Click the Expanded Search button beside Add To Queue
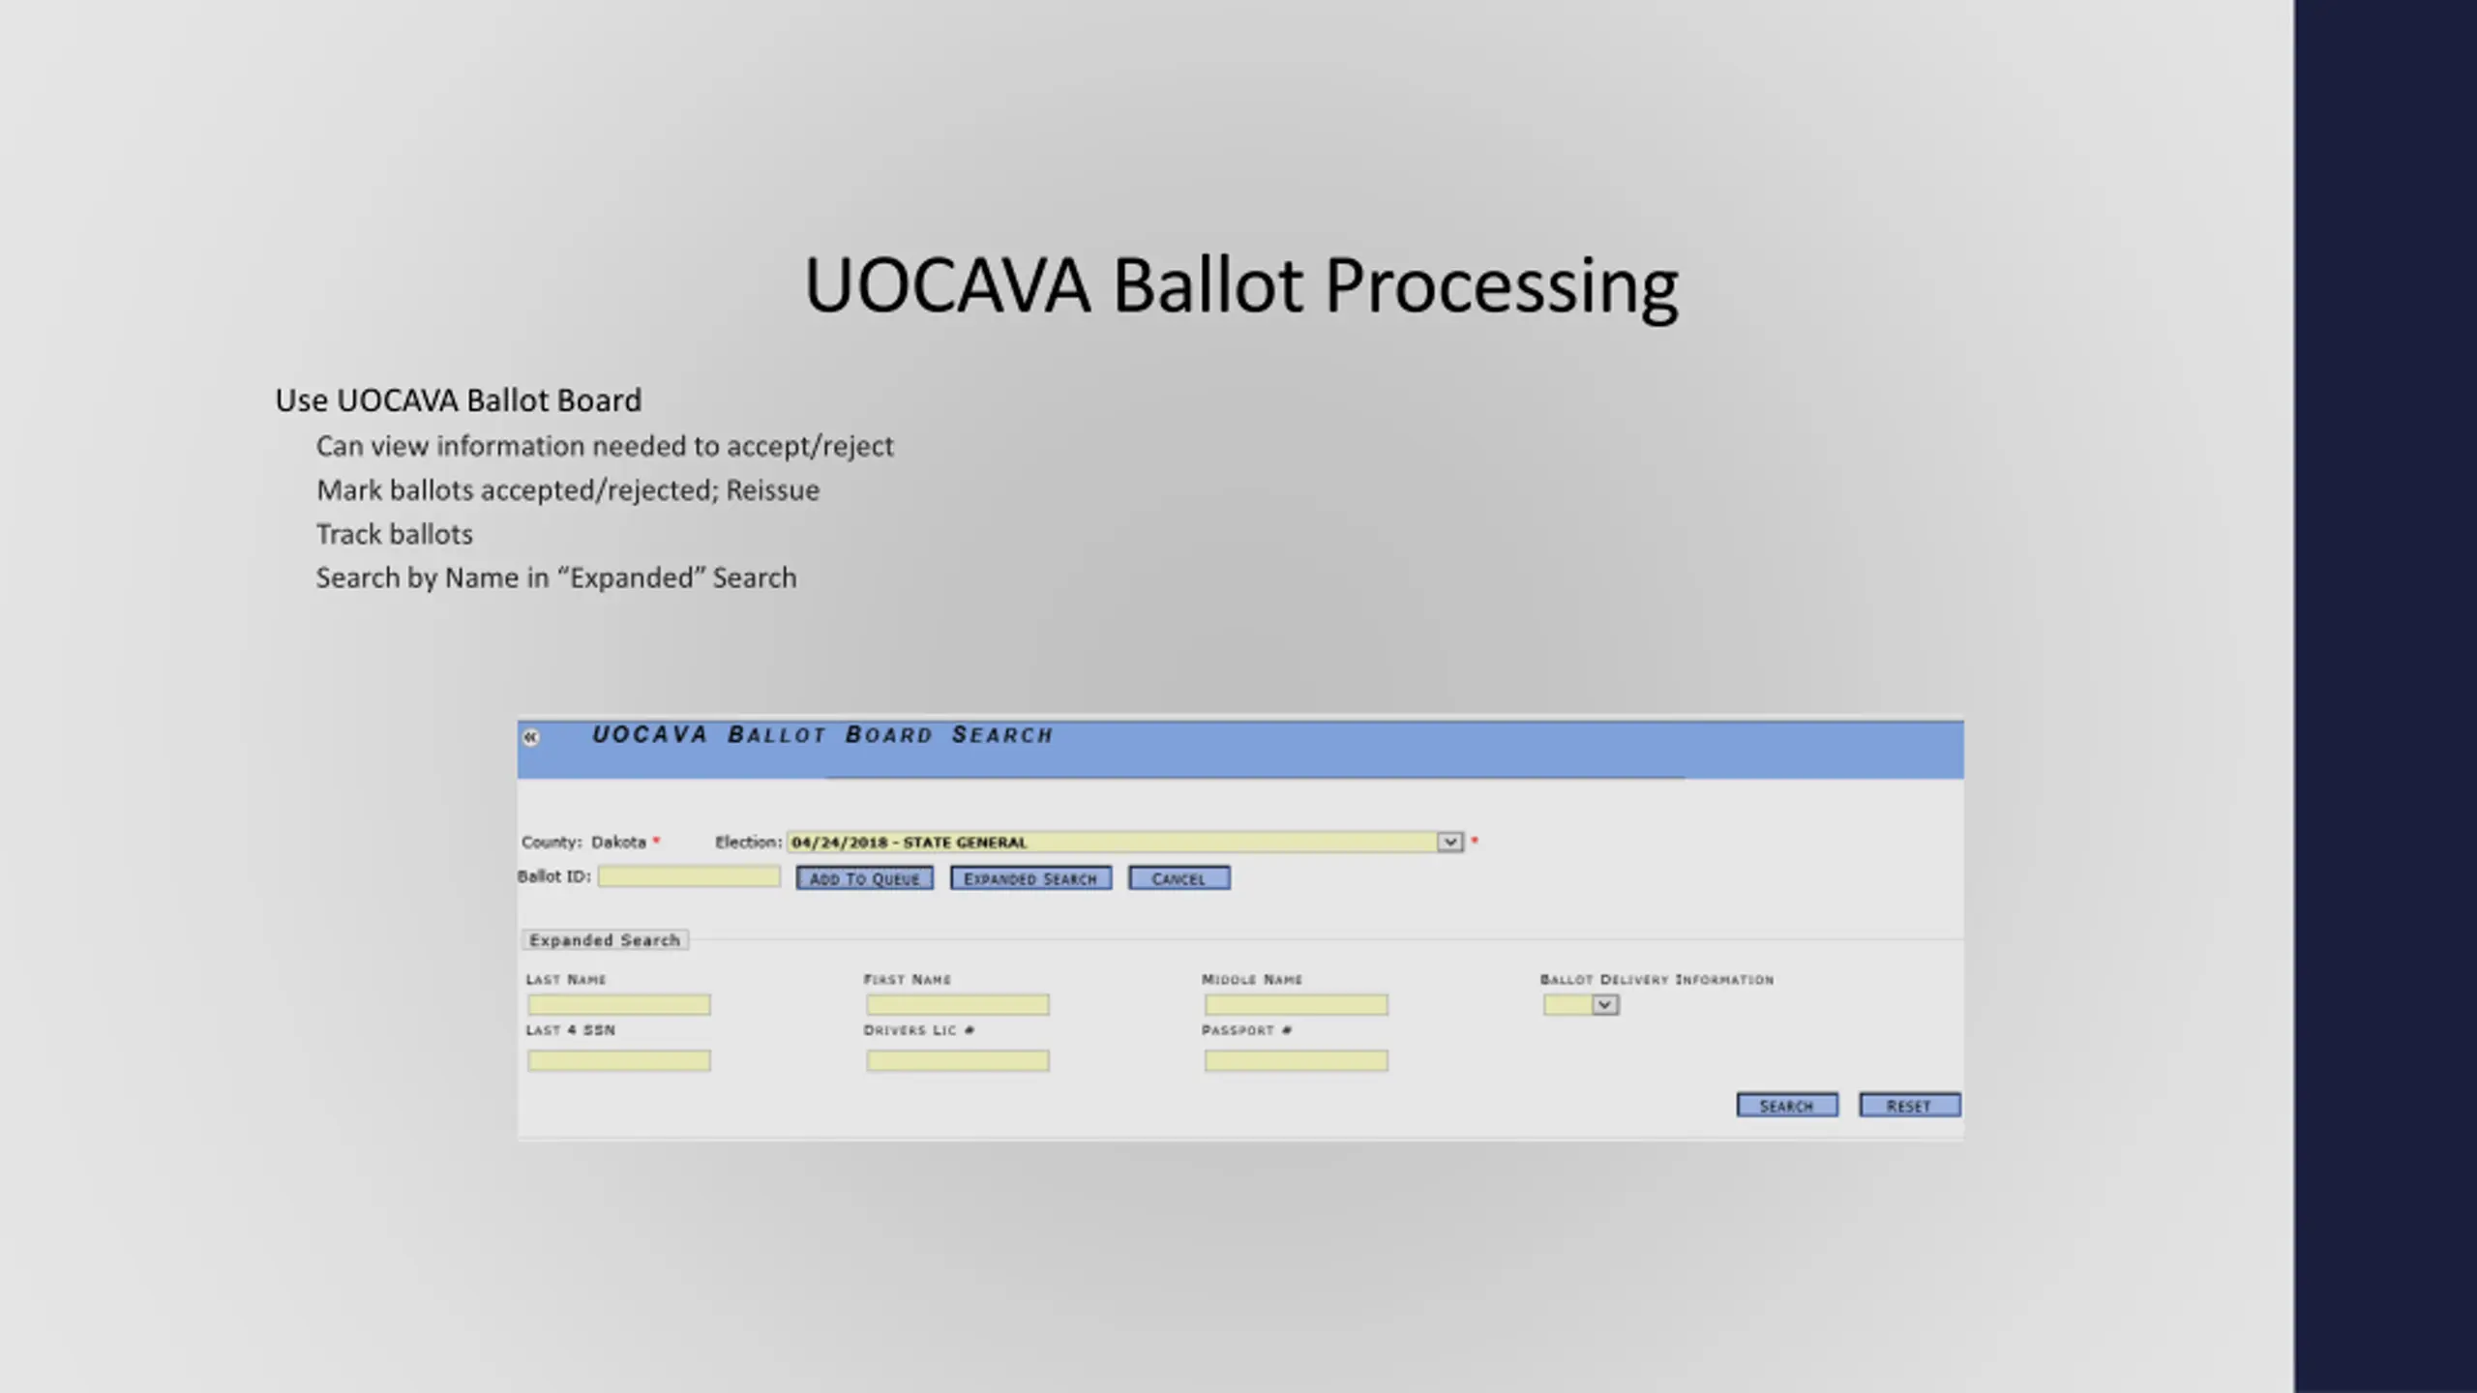Image resolution: width=2477 pixels, height=1393 pixels. tap(1030, 878)
